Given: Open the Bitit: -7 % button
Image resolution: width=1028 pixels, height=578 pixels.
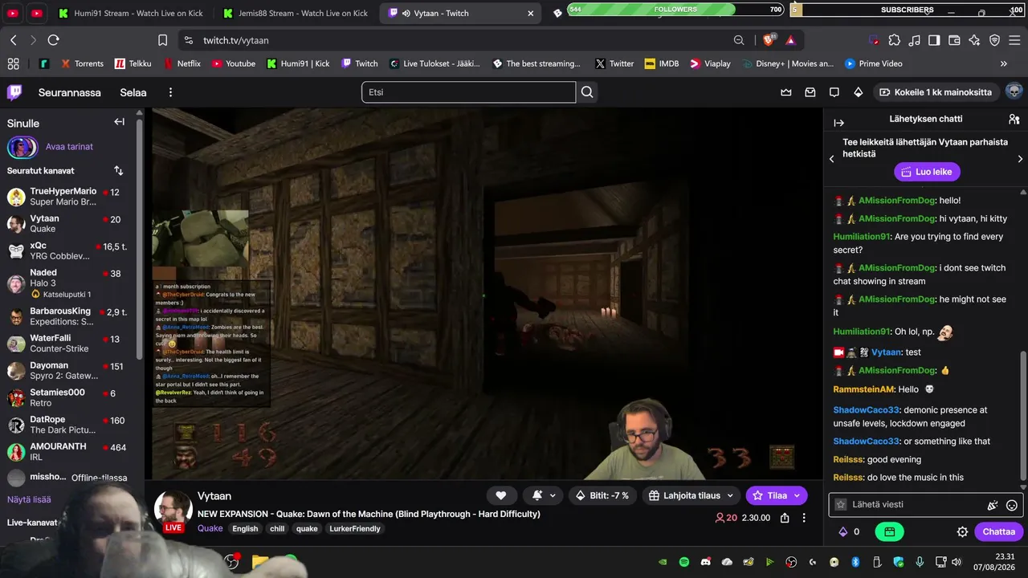Looking at the screenshot, I should coord(602,495).
